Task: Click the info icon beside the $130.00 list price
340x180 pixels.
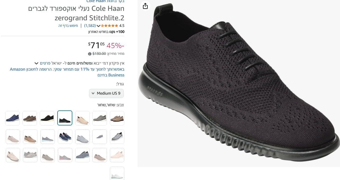Action: click(x=90, y=54)
